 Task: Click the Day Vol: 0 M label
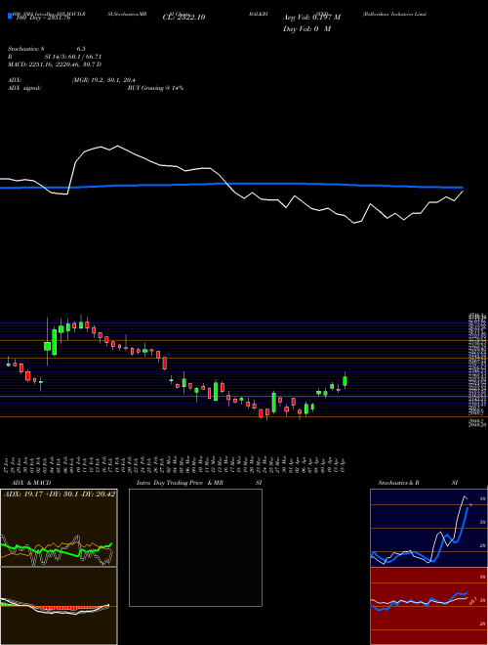coord(306,28)
